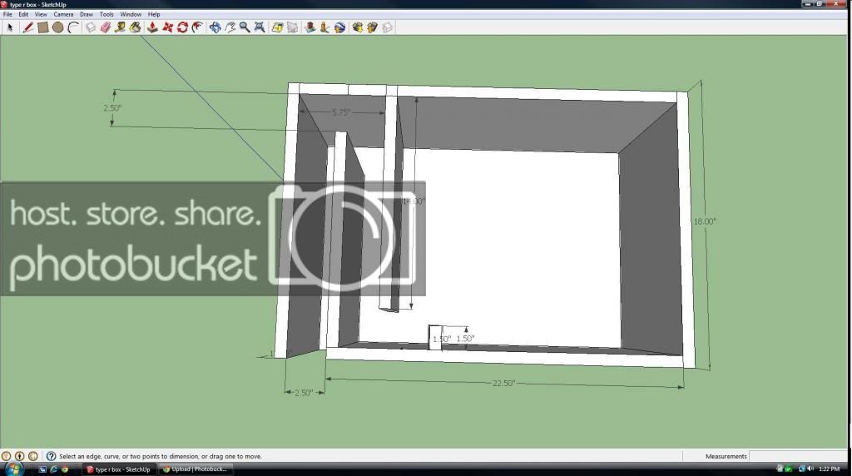Click the Make Component icon
Viewport: 852px width, 476px height.
click(x=91, y=27)
